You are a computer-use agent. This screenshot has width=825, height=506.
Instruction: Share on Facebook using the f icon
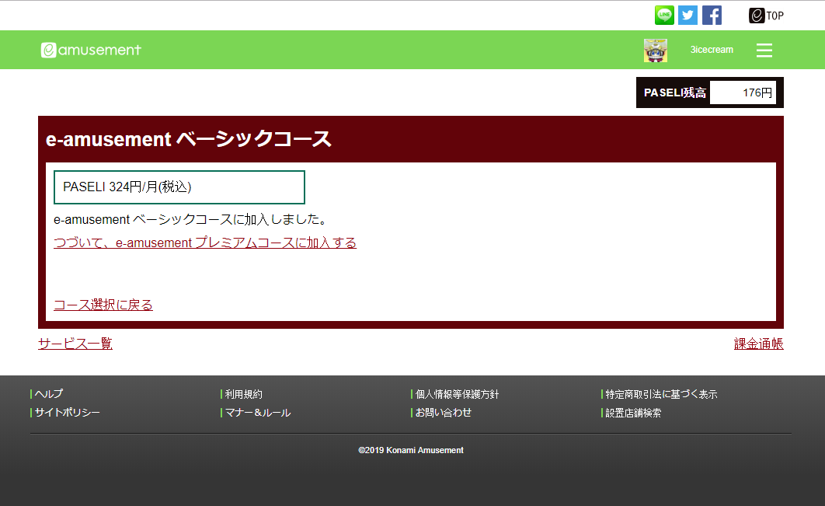[712, 16]
